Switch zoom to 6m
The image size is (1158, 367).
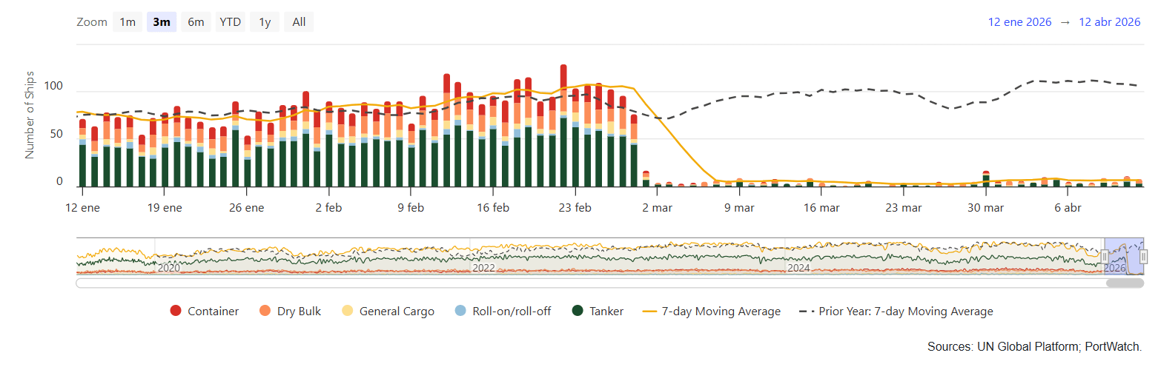[196, 22]
